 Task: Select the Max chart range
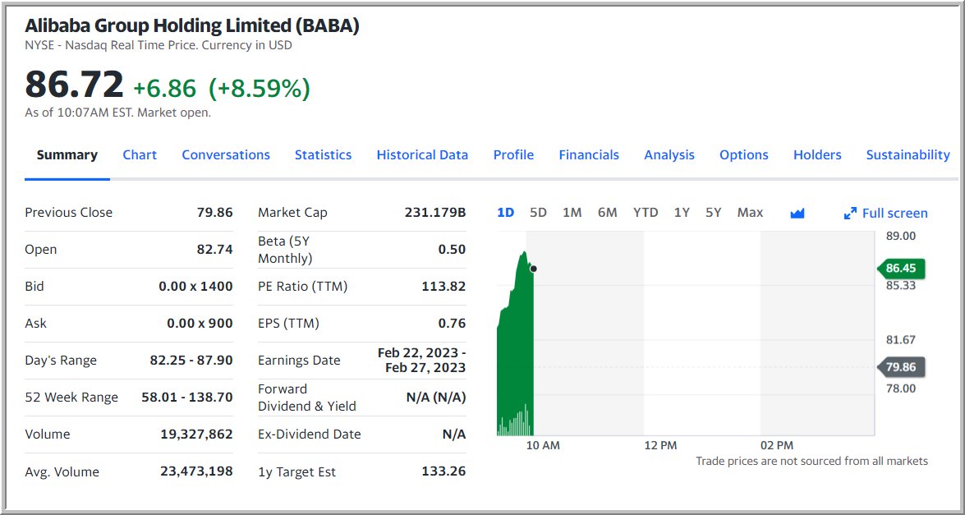click(750, 213)
